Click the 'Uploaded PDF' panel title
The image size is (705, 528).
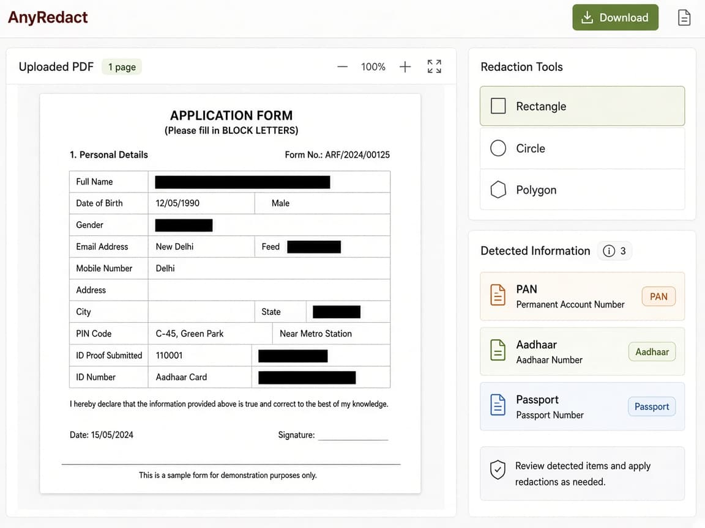[x=56, y=67]
